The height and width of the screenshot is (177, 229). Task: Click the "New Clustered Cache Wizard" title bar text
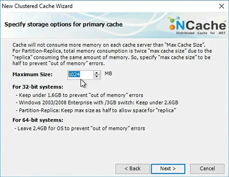coord(37,6)
